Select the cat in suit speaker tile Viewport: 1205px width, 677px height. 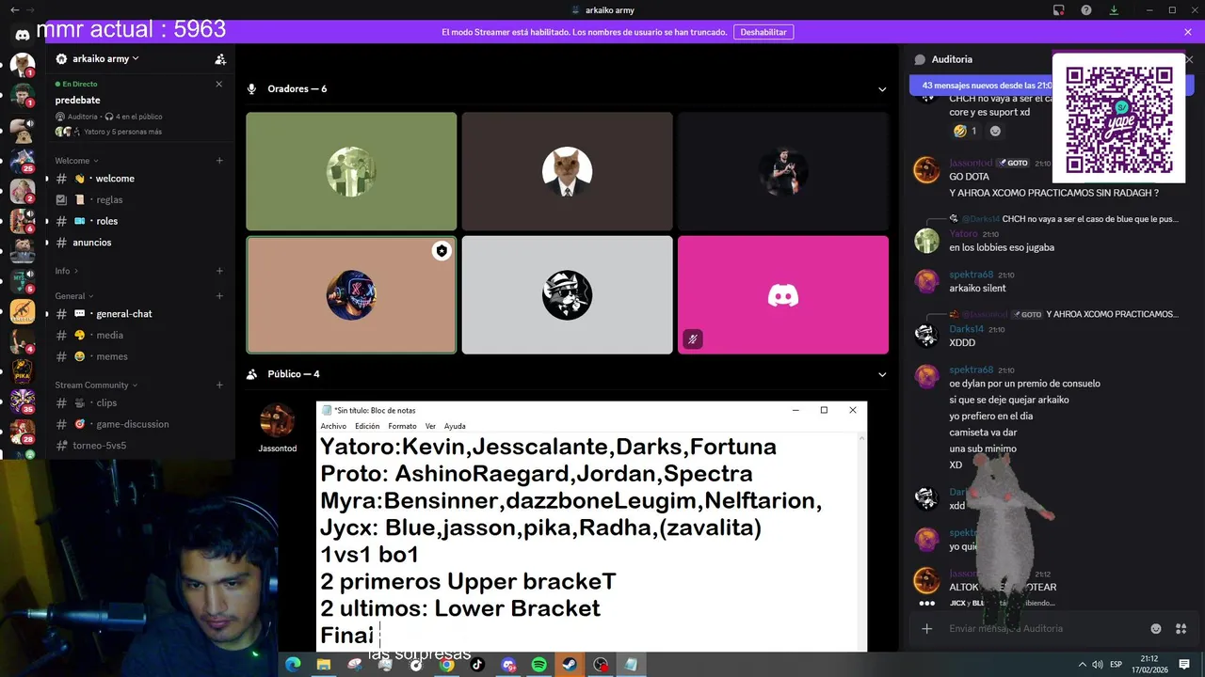(567, 172)
